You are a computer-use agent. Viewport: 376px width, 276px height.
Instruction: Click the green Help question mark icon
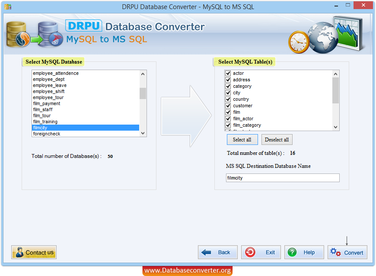[x=292, y=252]
